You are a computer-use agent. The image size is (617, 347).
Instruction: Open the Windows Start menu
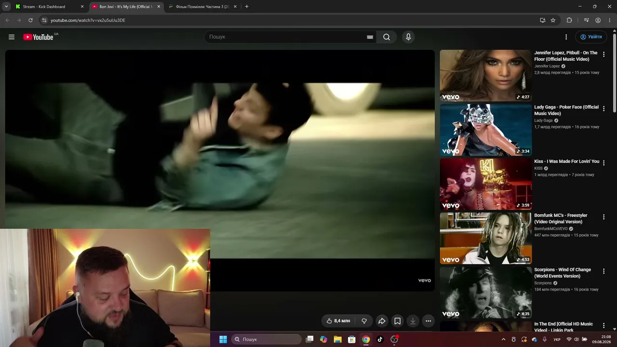pos(223,339)
